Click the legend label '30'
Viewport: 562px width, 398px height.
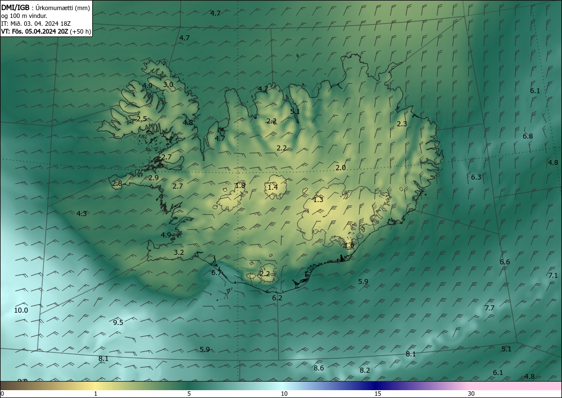[472, 394]
